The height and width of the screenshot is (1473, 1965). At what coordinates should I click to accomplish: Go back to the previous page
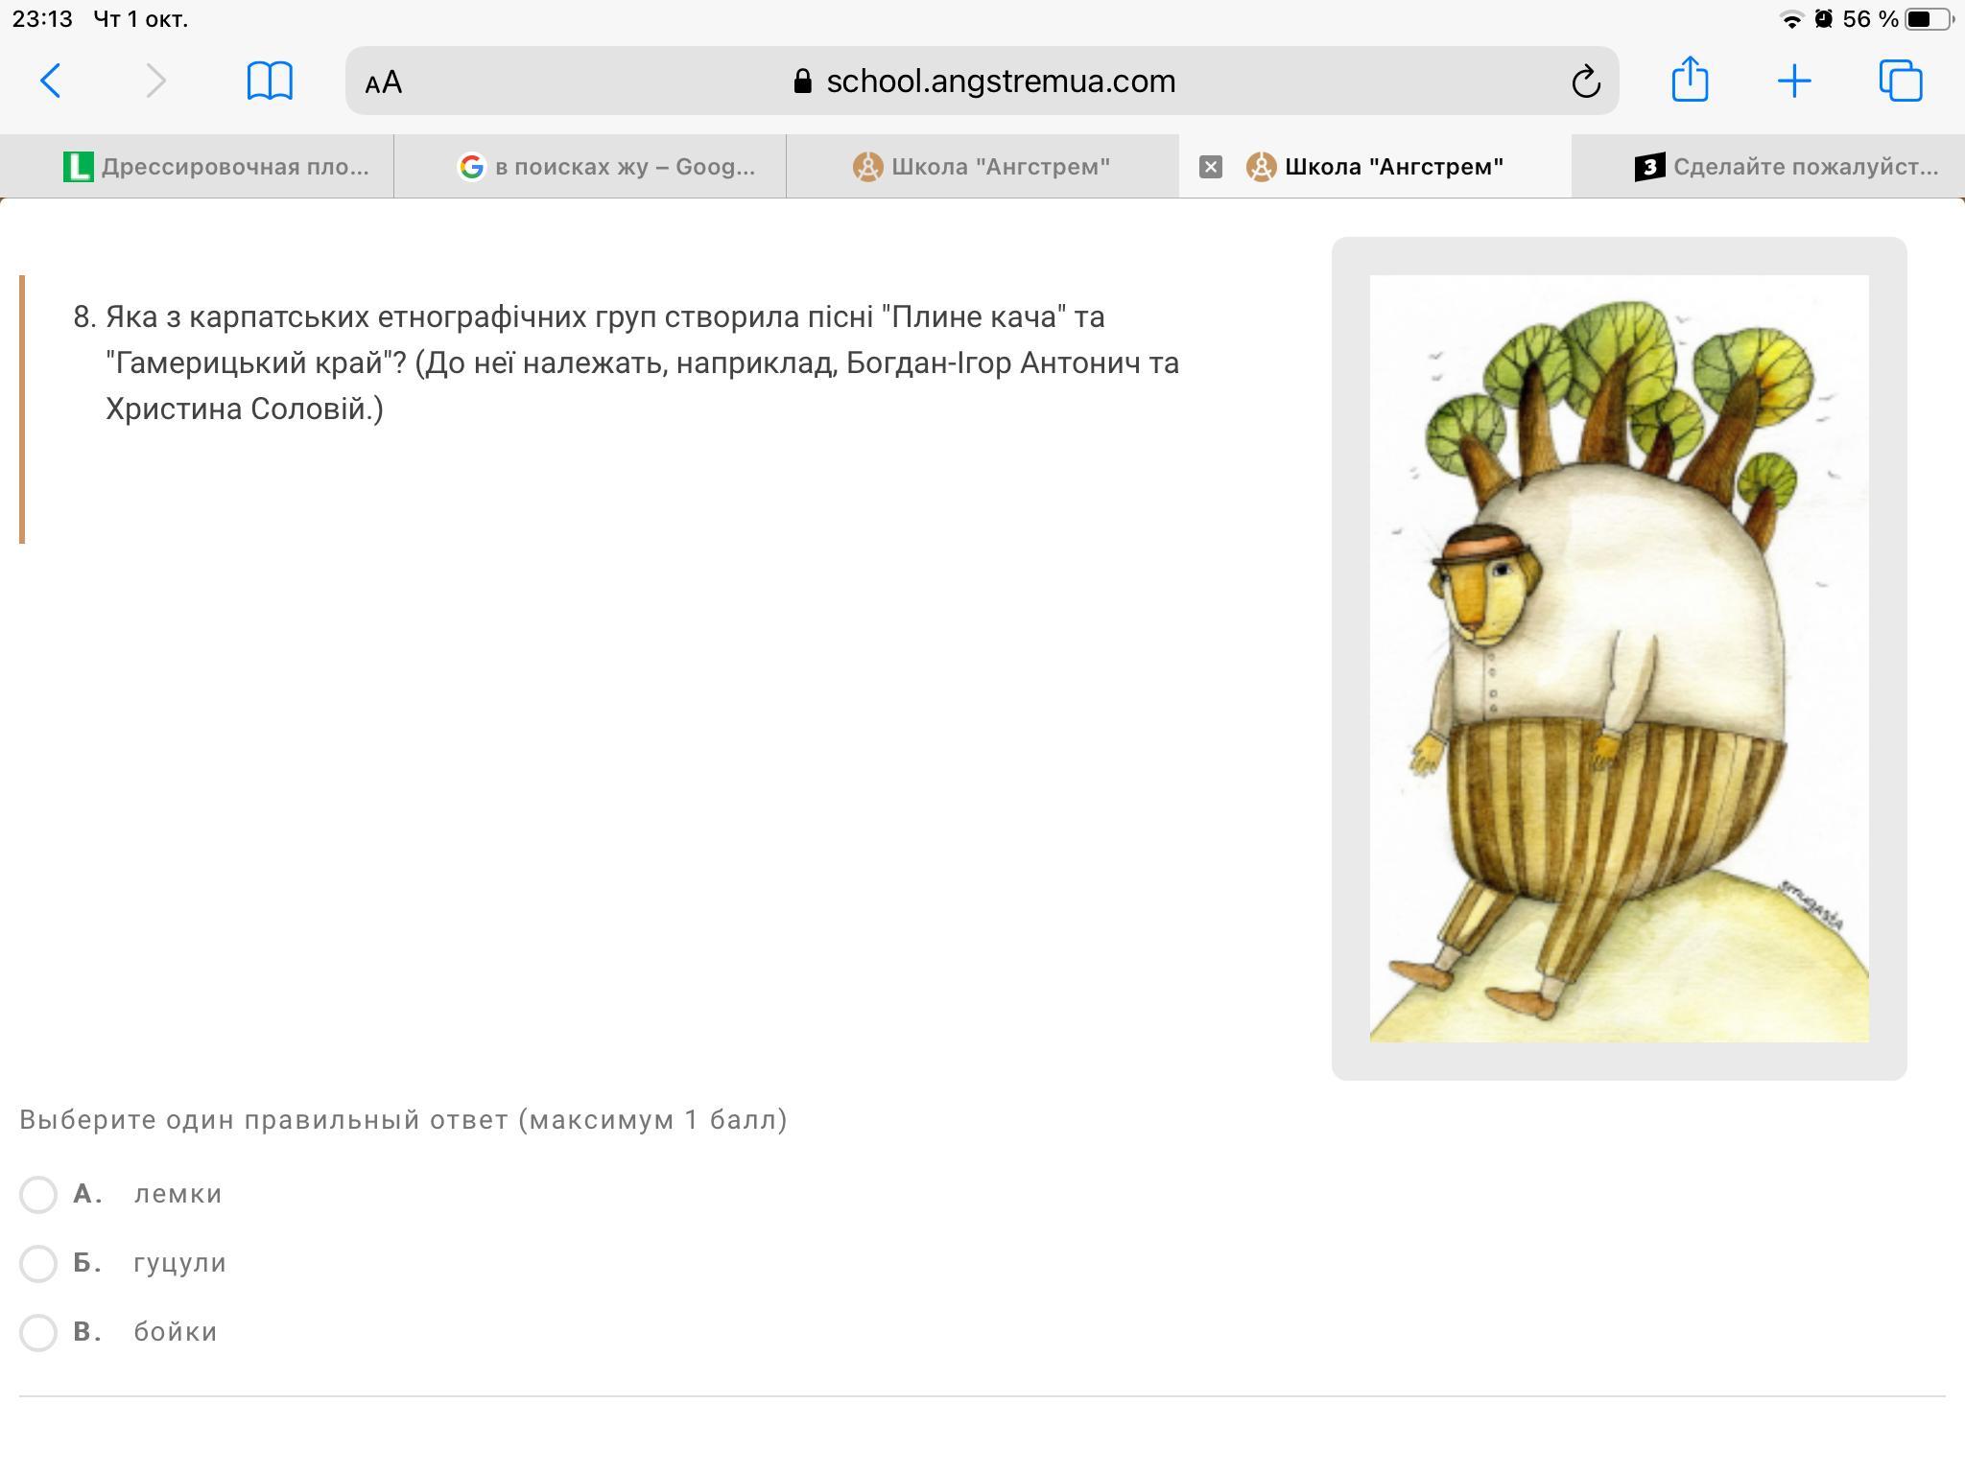[x=51, y=81]
